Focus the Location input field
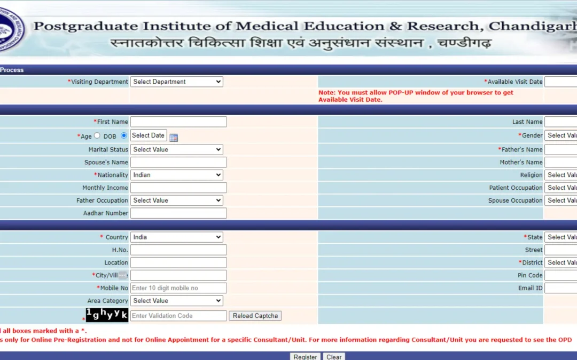This screenshot has height=360, width=577. [178, 262]
